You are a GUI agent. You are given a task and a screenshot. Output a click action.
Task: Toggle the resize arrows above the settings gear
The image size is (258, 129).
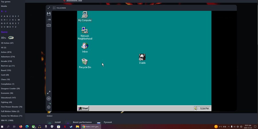(x=49, y=92)
